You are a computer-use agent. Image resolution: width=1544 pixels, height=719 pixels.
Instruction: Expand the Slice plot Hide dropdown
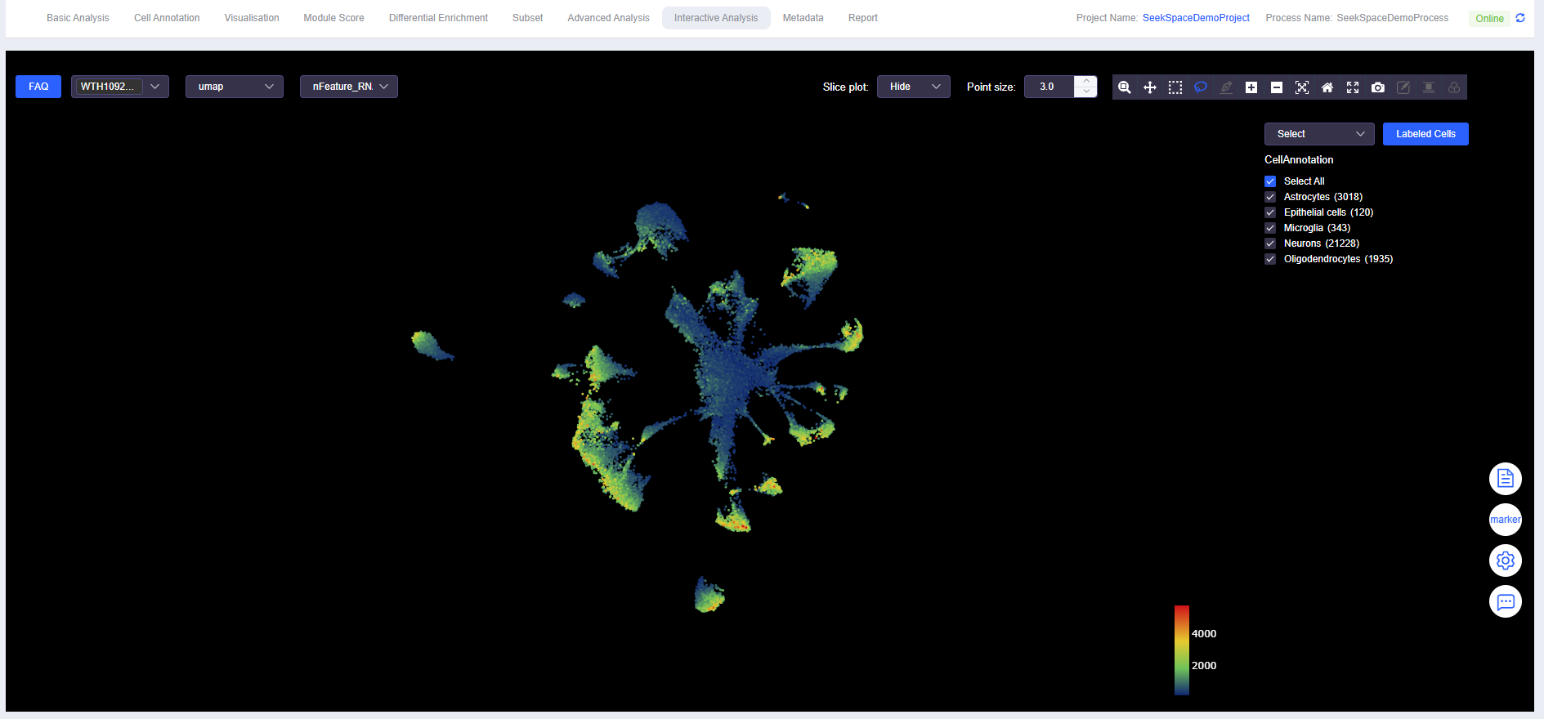[x=913, y=87]
